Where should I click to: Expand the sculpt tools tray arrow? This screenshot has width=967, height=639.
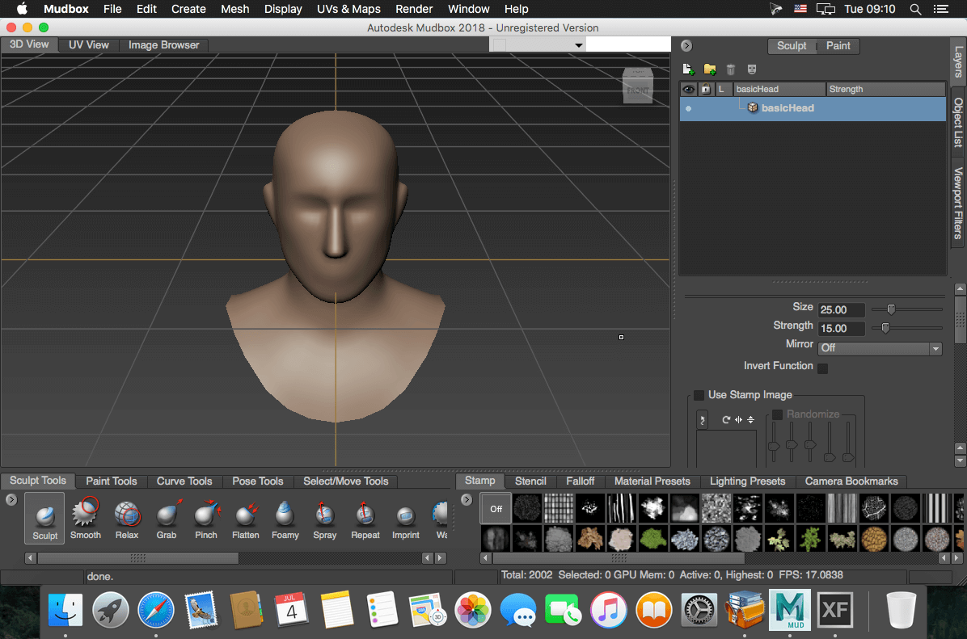tap(11, 500)
